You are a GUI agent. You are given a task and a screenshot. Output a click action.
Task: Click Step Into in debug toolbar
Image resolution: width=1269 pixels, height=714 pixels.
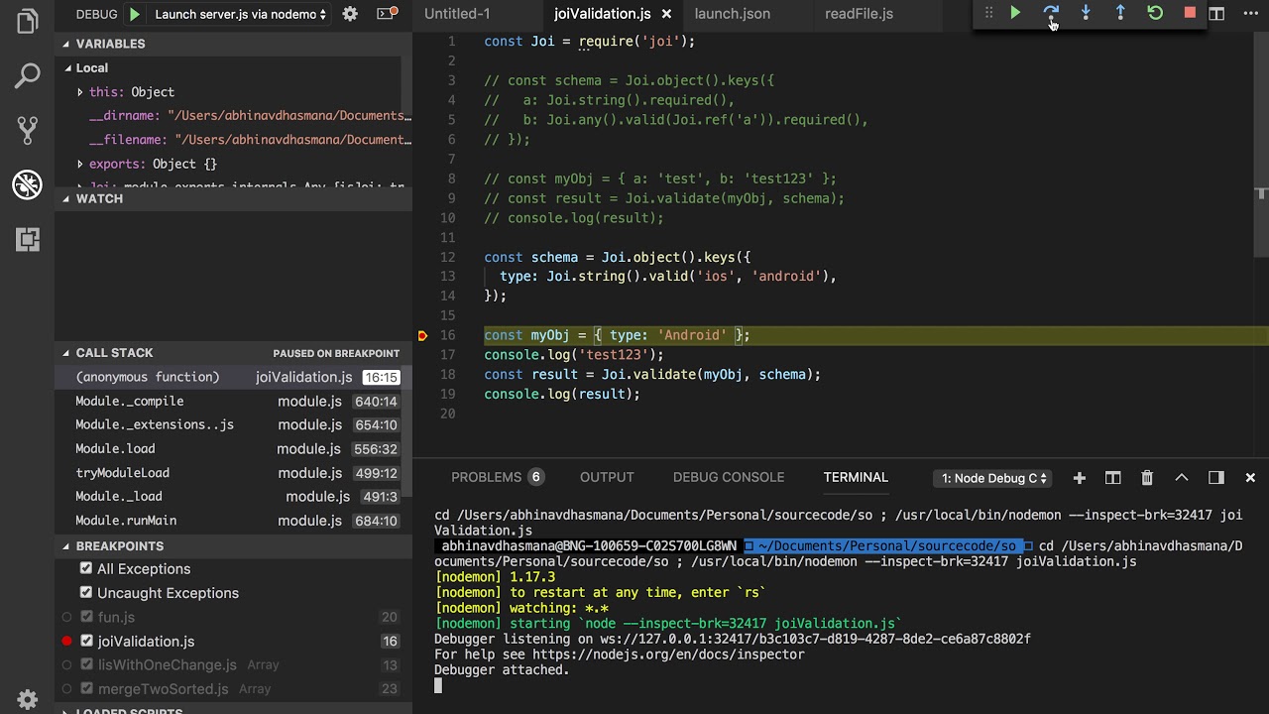[x=1086, y=13]
